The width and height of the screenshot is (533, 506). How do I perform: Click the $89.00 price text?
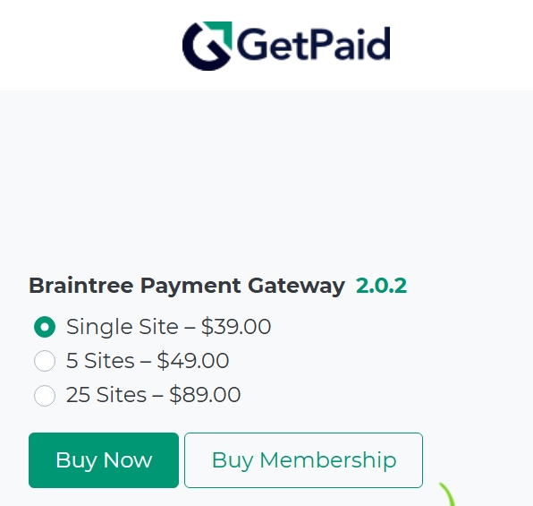point(205,395)
